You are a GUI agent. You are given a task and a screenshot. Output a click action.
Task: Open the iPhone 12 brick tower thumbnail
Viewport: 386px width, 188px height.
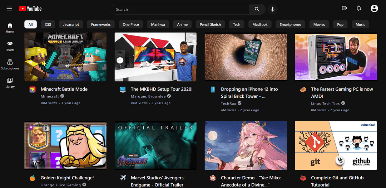(246, 57)
